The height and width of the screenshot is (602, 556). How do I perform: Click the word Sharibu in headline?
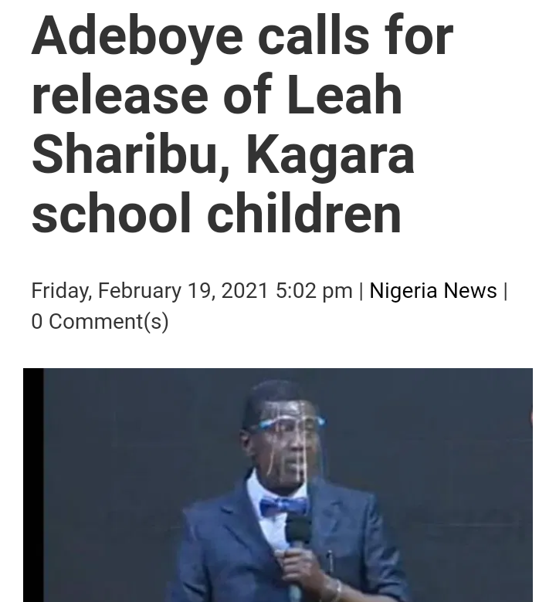tap(131, 154)
